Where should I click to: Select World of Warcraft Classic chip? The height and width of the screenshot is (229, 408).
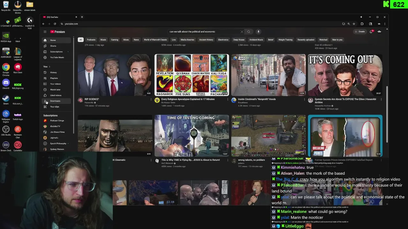[155, 40]
